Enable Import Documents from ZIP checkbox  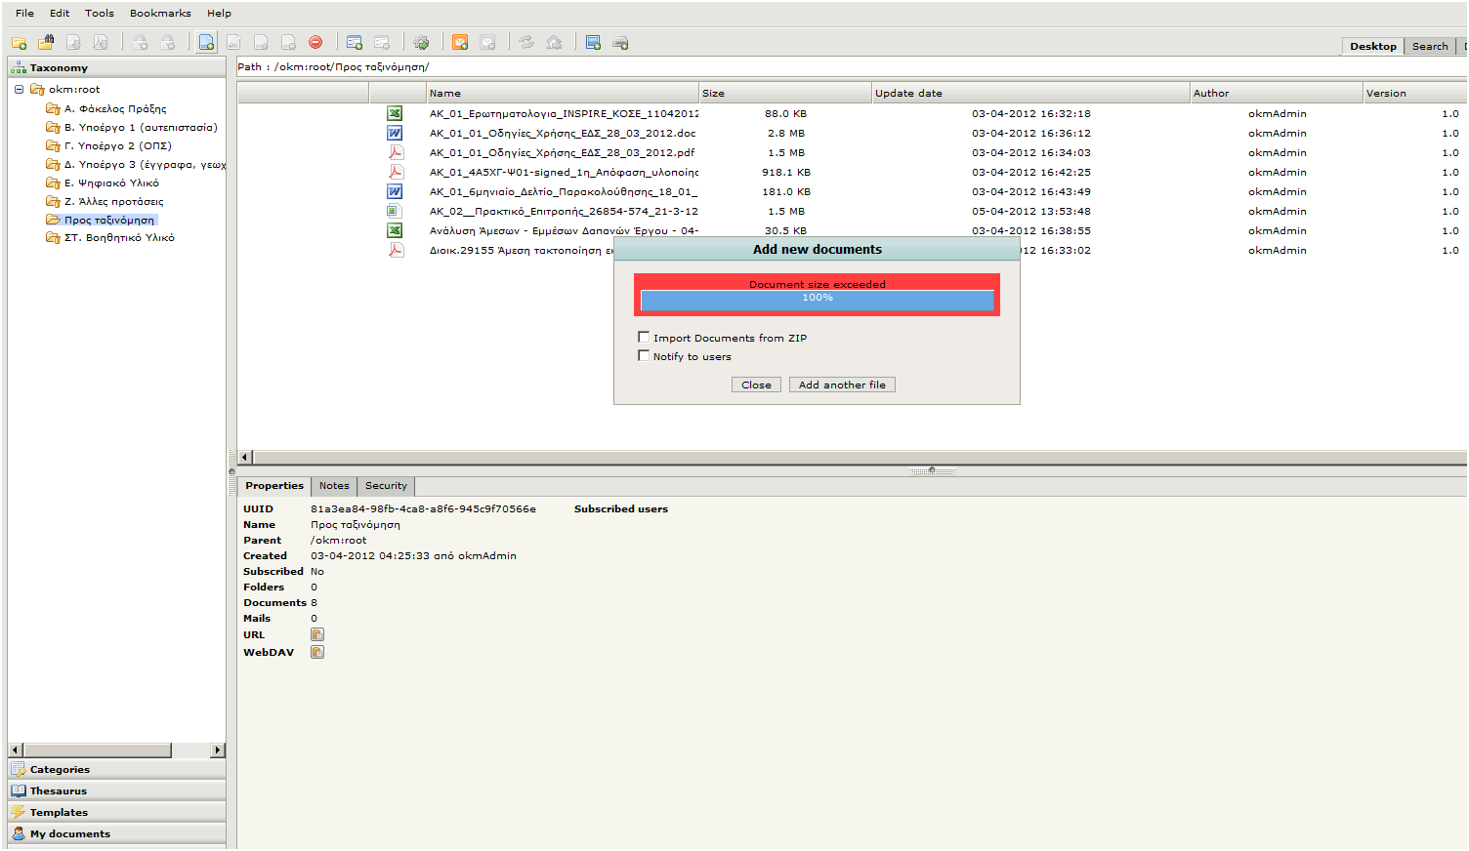(x=644, y=338)
